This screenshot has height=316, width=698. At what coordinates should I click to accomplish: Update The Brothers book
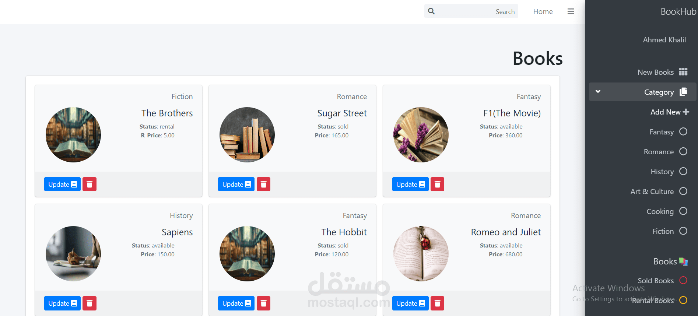[x=62, y=184]
